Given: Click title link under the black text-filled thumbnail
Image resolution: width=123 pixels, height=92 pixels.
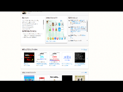Looking at the screenshot, I should click(x=80, y=64).
